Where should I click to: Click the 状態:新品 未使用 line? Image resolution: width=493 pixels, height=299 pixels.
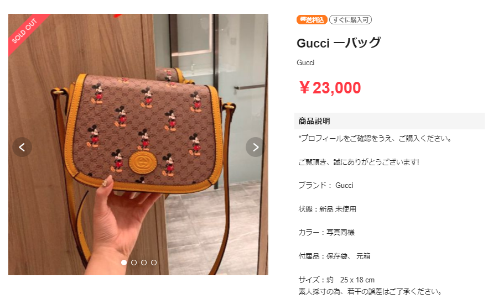(328, 209)
